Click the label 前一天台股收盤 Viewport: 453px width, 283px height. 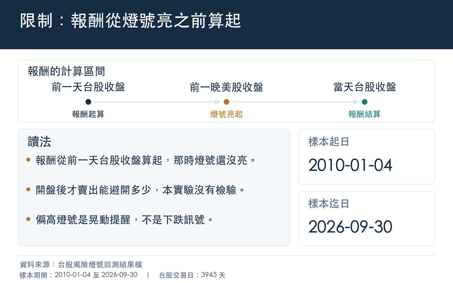(88, 87)
